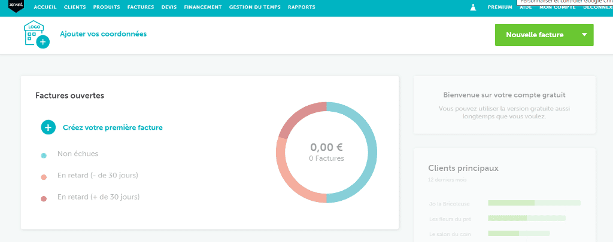
Task: Go to the Accueil menu
Action: [45, 7]
